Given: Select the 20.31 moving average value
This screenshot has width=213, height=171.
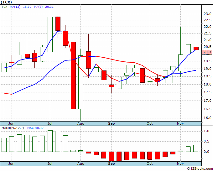Looking at the screenshot, I should click(49, 7).
